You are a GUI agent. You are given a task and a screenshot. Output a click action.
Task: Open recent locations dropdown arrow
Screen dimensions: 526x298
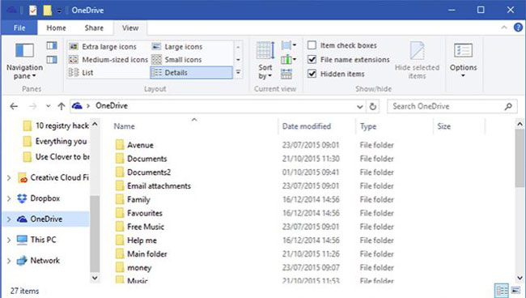coord(48,106)
